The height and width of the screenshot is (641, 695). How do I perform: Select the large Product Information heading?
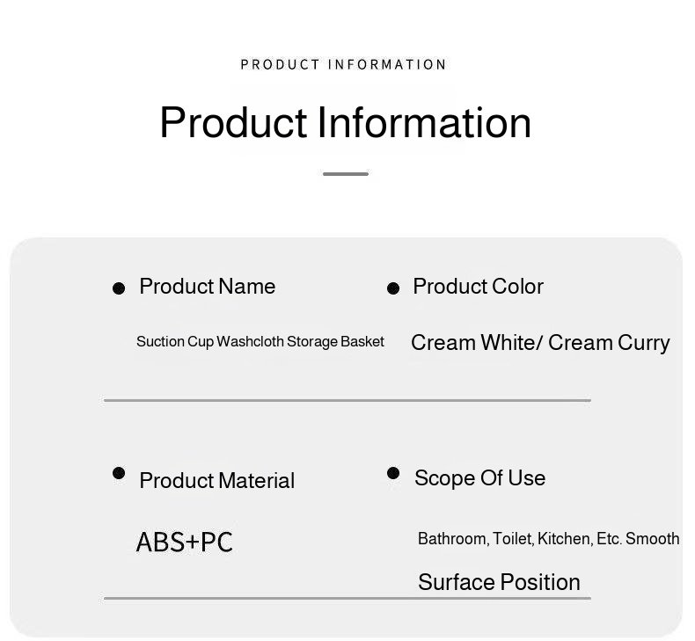click(345, 122)
